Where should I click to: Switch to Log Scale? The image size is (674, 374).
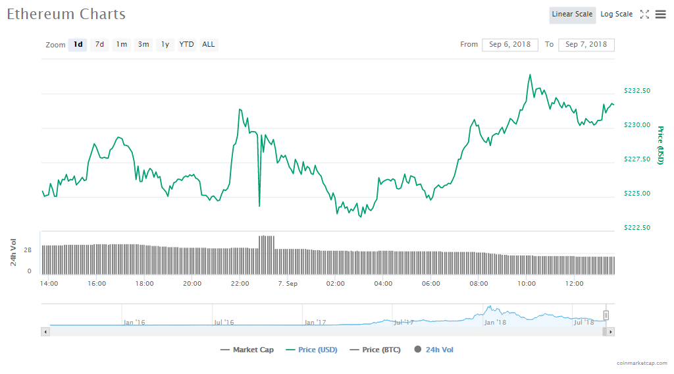(x=616, y=14)
